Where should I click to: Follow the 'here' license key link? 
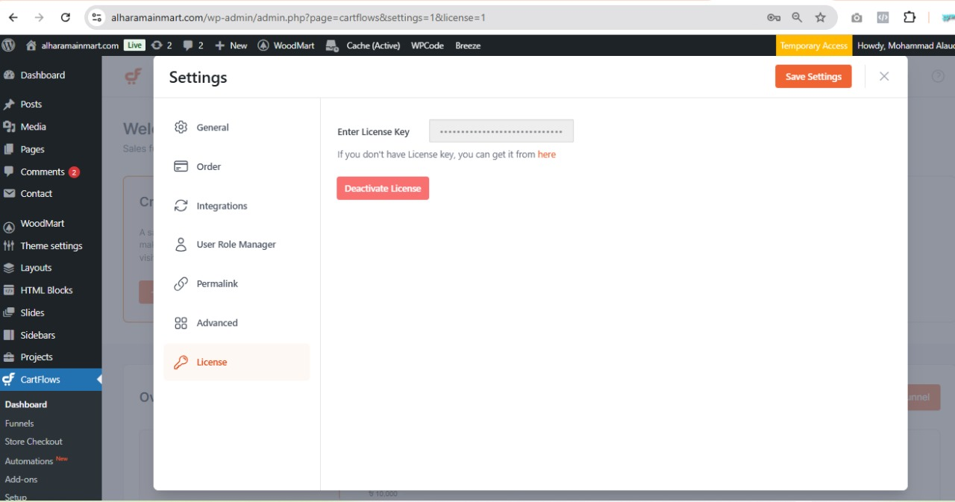(x=546, y=154)
